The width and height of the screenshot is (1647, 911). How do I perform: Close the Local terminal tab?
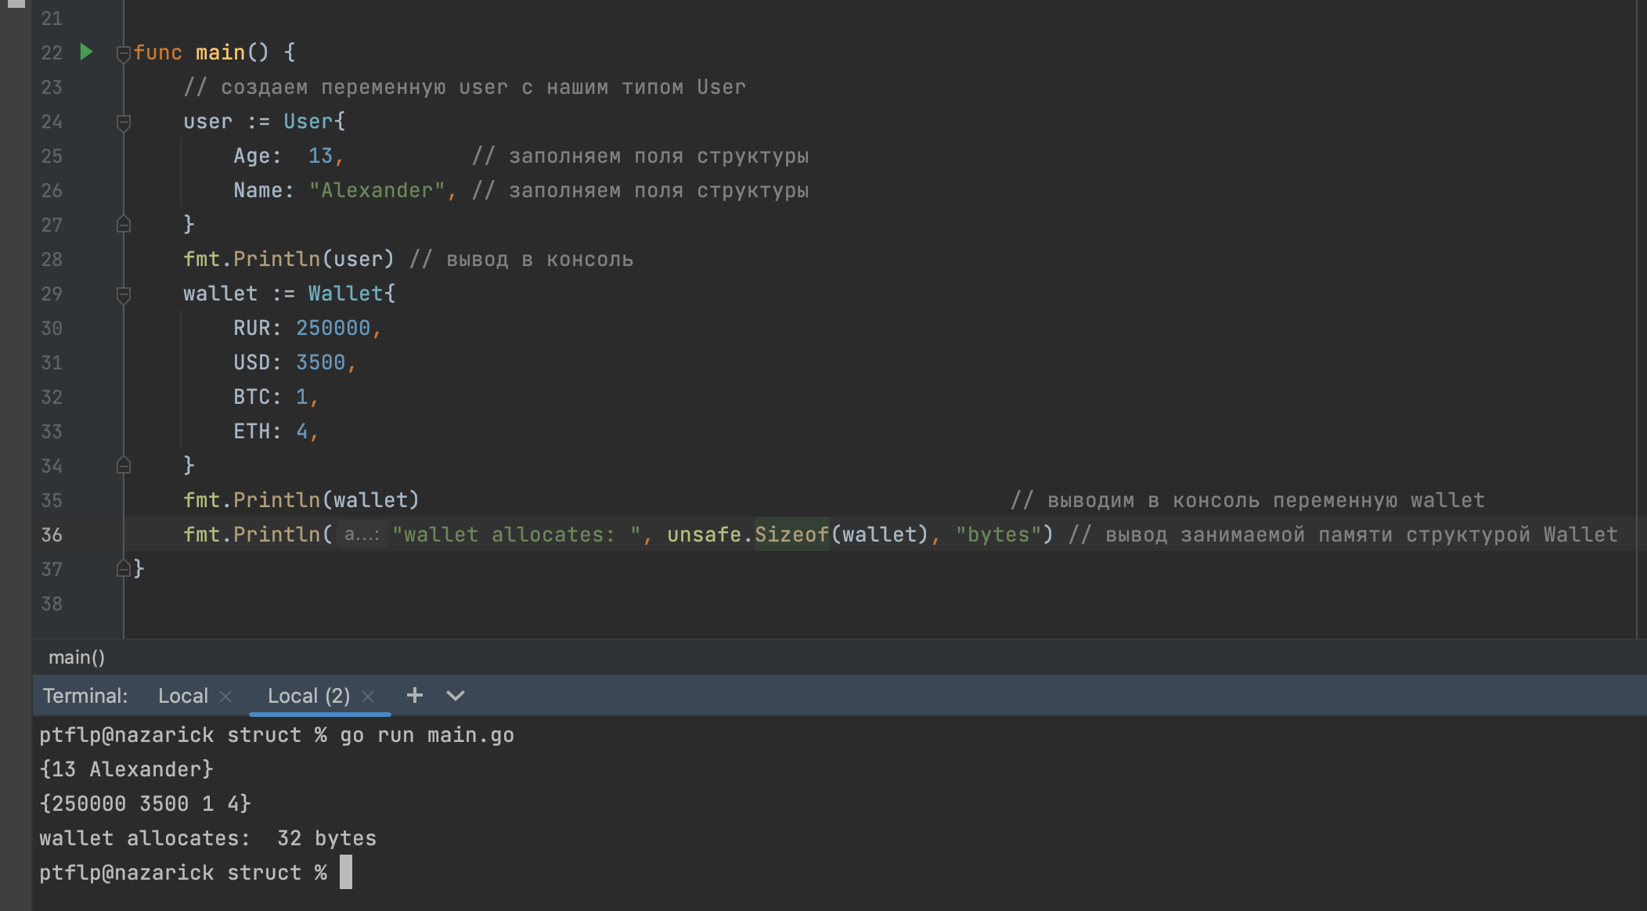(x=225, y=697)
